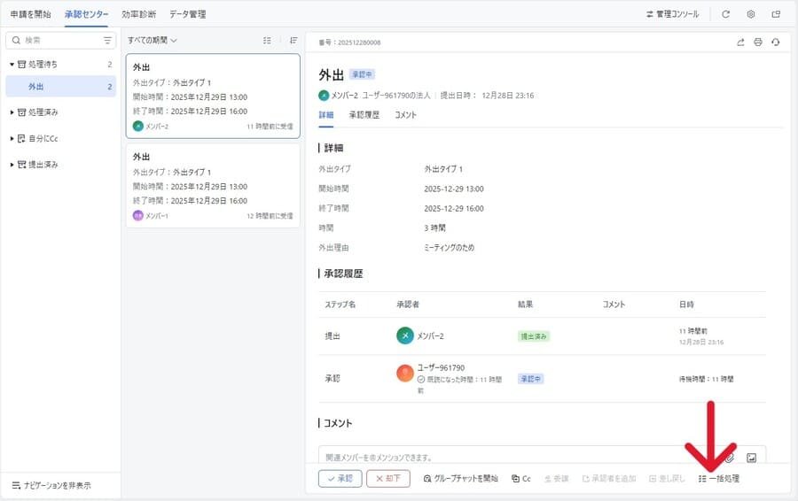Click the 承認者を追加 button
Image resolution: width=798 pixels, height=501 pixels.
(x=608, y=479)
